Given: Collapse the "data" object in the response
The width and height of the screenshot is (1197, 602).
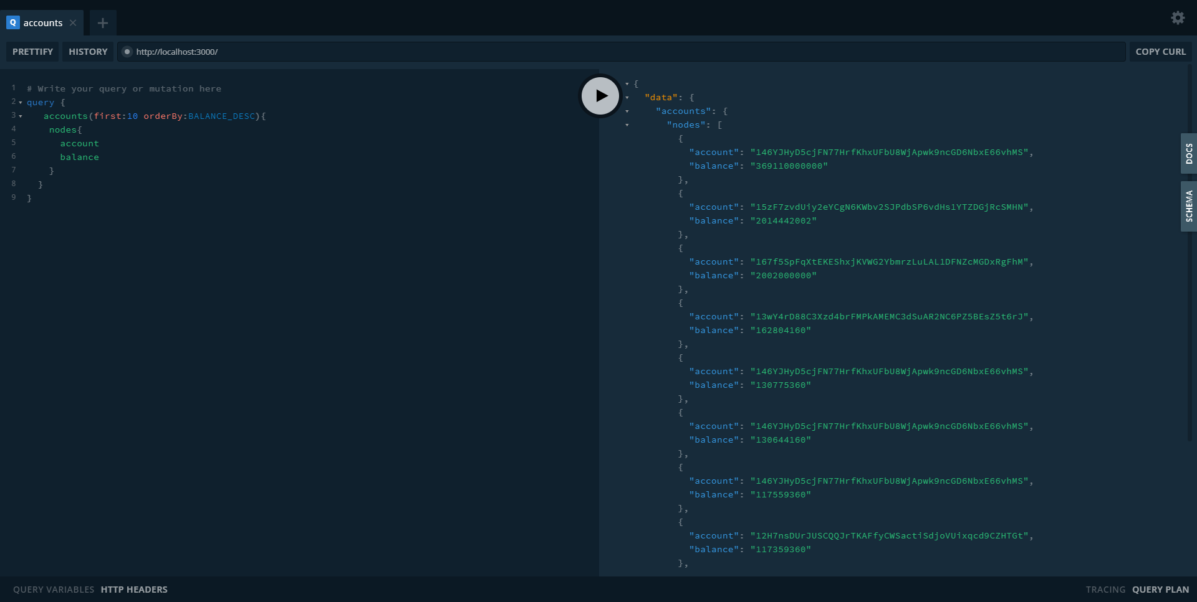Looking at the screenshot, I should coord(627,97).
